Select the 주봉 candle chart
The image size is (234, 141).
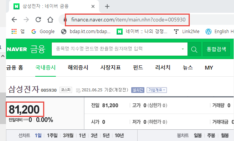point(211,135)
